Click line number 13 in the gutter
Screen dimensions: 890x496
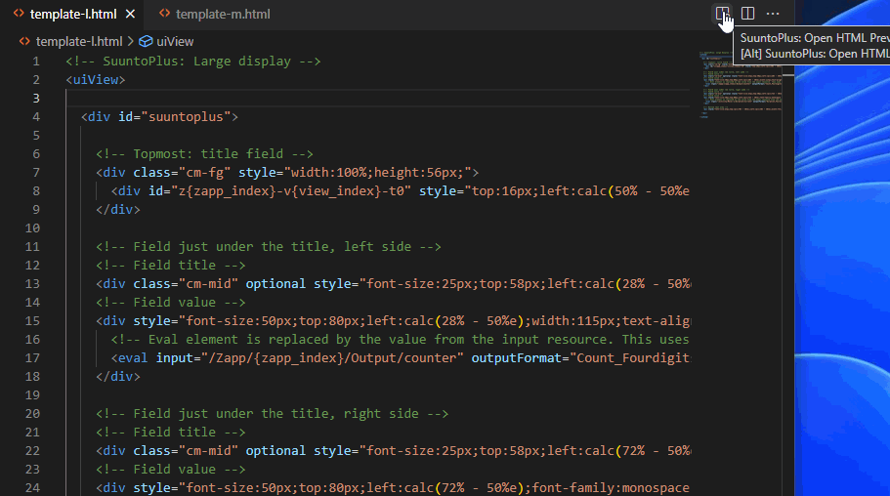coord(32,284)
